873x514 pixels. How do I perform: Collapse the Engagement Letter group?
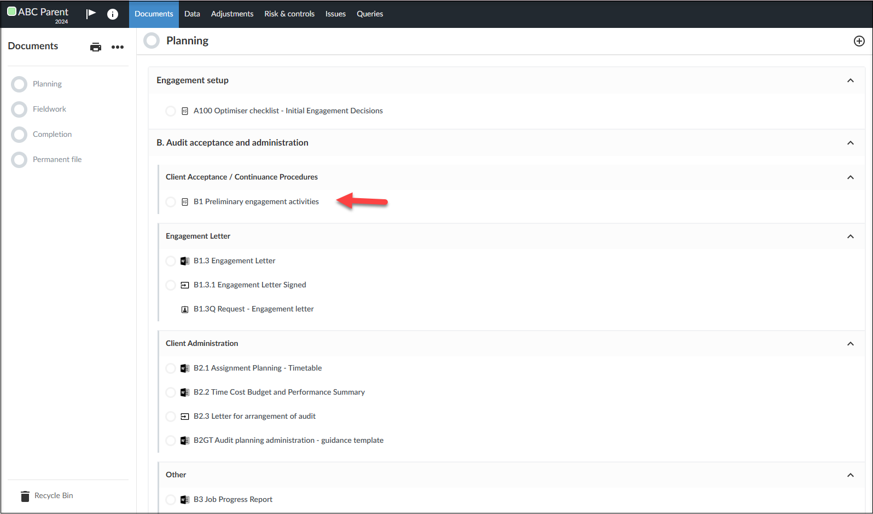click(x=851, y=236)
